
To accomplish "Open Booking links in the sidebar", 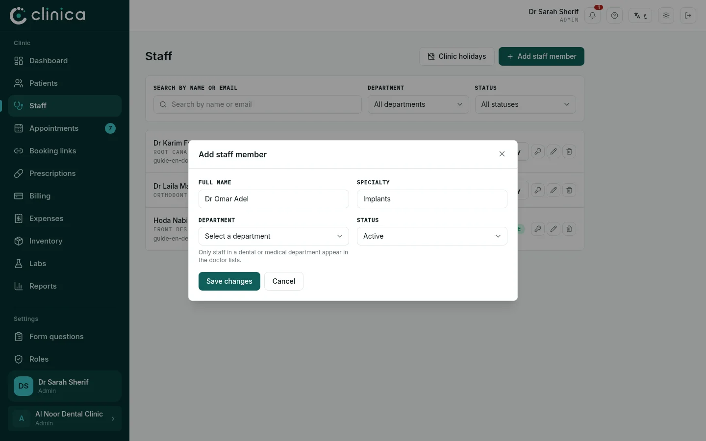I will click(x=65, y=151).
